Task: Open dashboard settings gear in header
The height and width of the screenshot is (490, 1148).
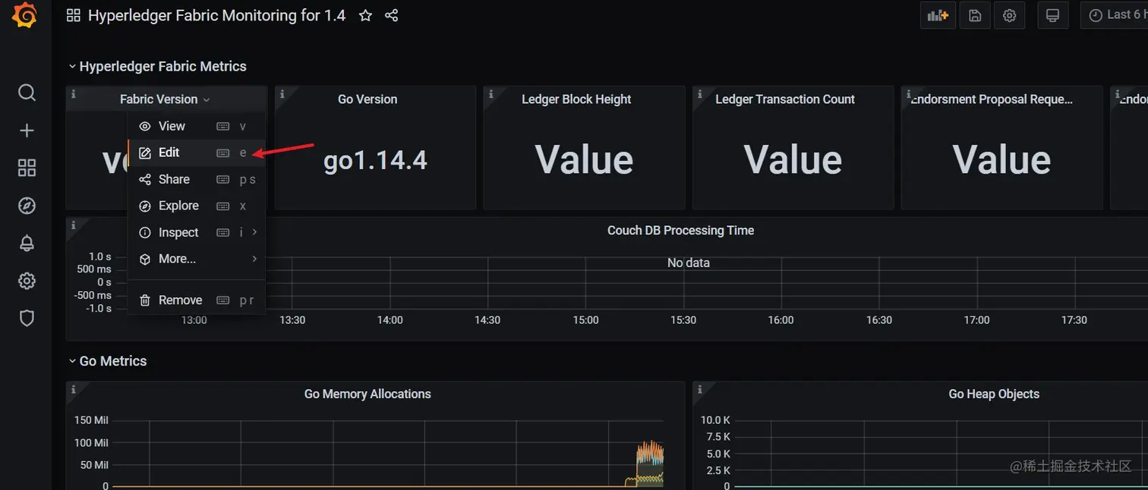Action: tap(1009, 15)
